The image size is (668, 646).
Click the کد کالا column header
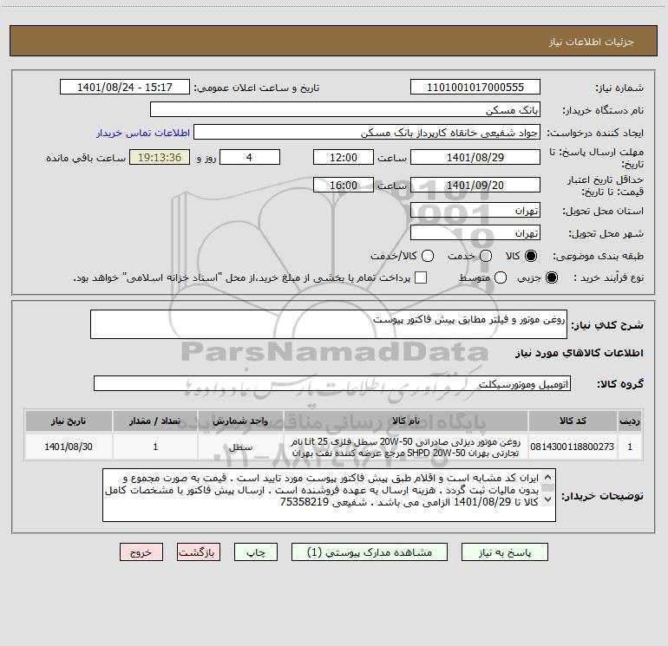point(573,421)
